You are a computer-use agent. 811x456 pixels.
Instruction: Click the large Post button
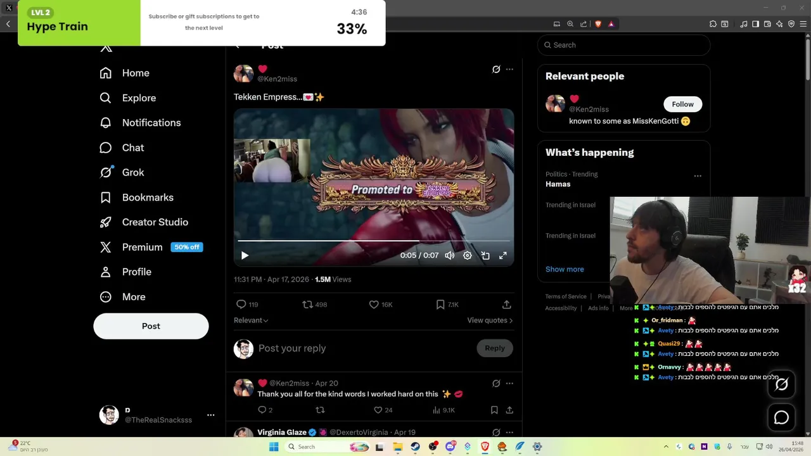coord(151,326)
